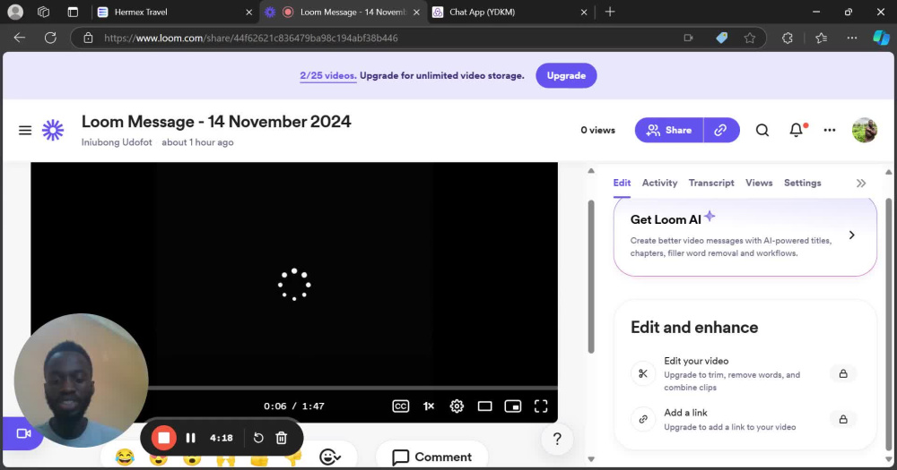
Task: Open browser extensions puzzle icon
Action: (x=788, y=38)
